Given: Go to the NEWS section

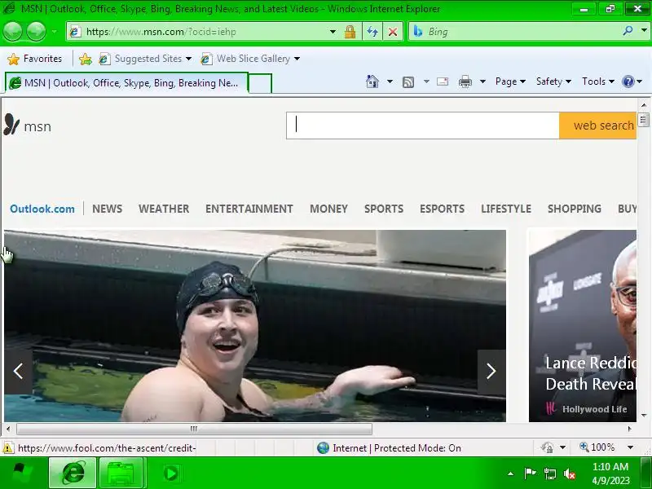Looking at the screenshot, I should pyautogui.click(x=108, y=209).
